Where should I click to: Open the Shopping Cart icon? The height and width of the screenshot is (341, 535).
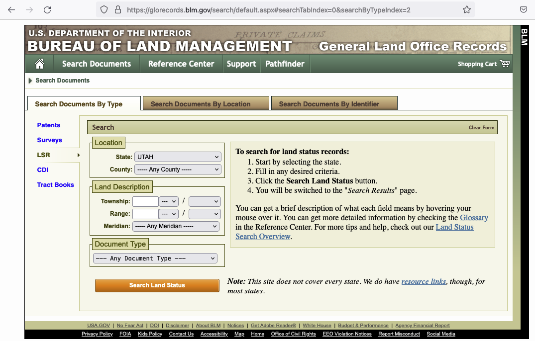coord(505,64)
